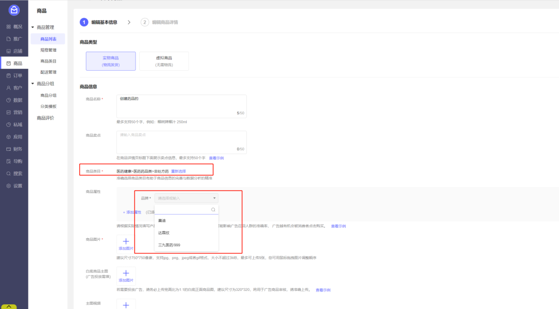Open 店铺 store section in sidebar
Screen dimensions: 559x309
tap(14, 51)
